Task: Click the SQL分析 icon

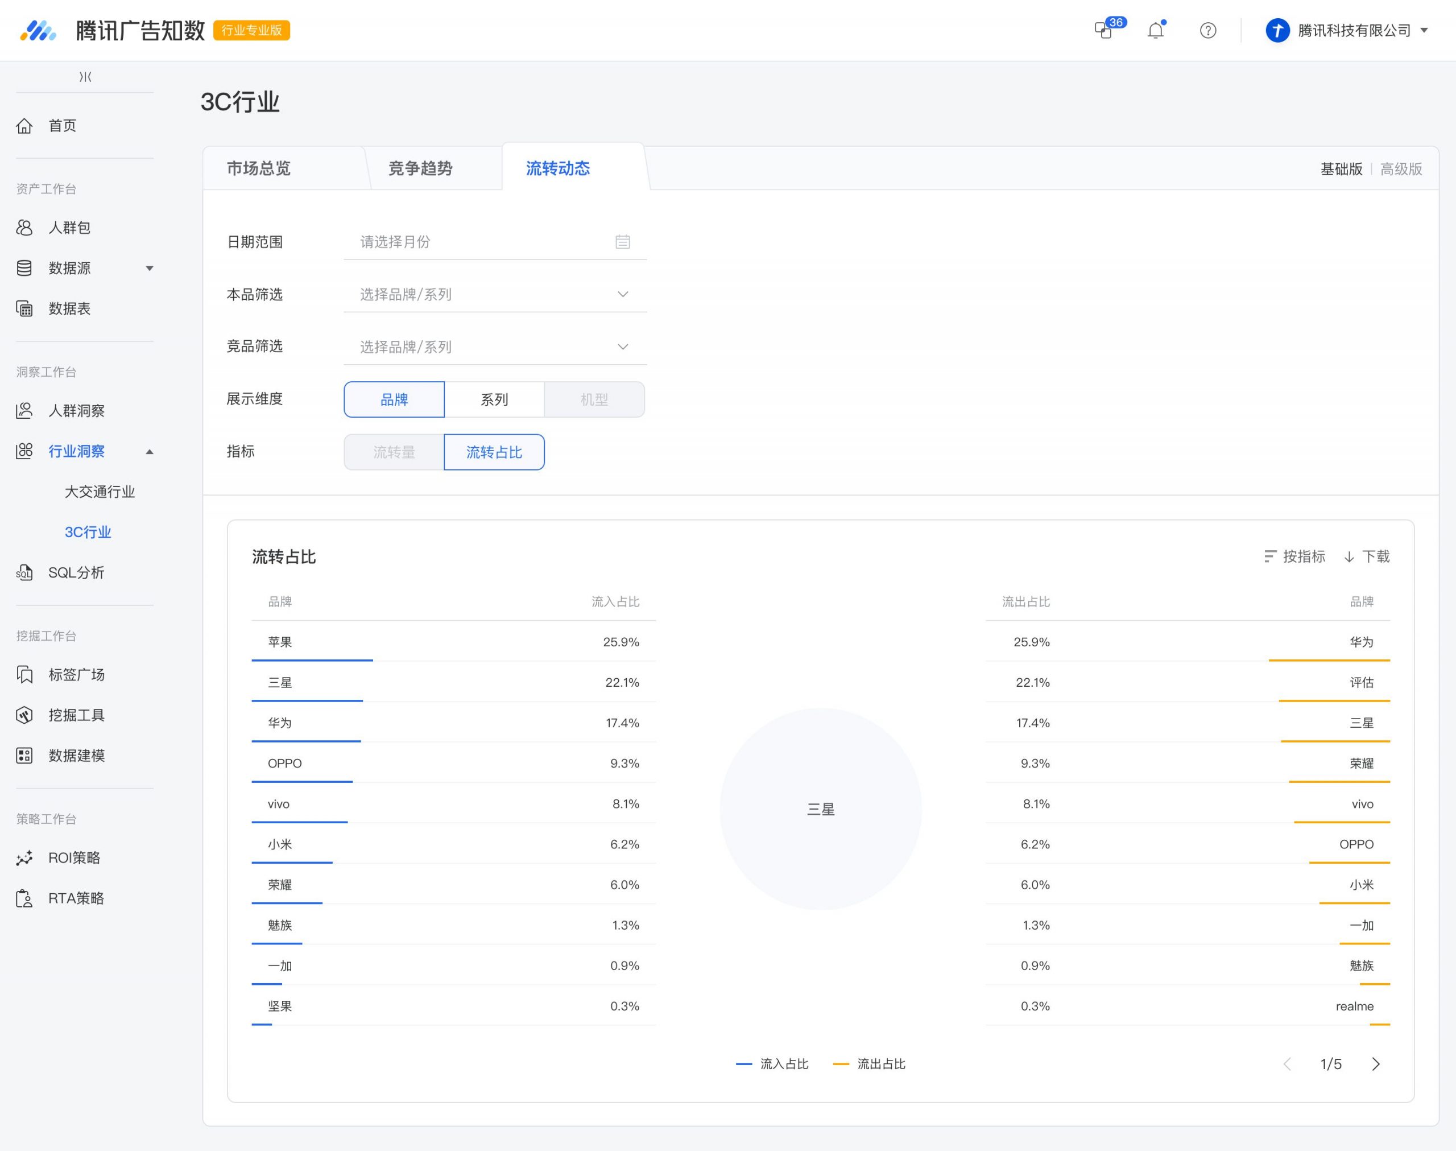Action: coord(24,573)
